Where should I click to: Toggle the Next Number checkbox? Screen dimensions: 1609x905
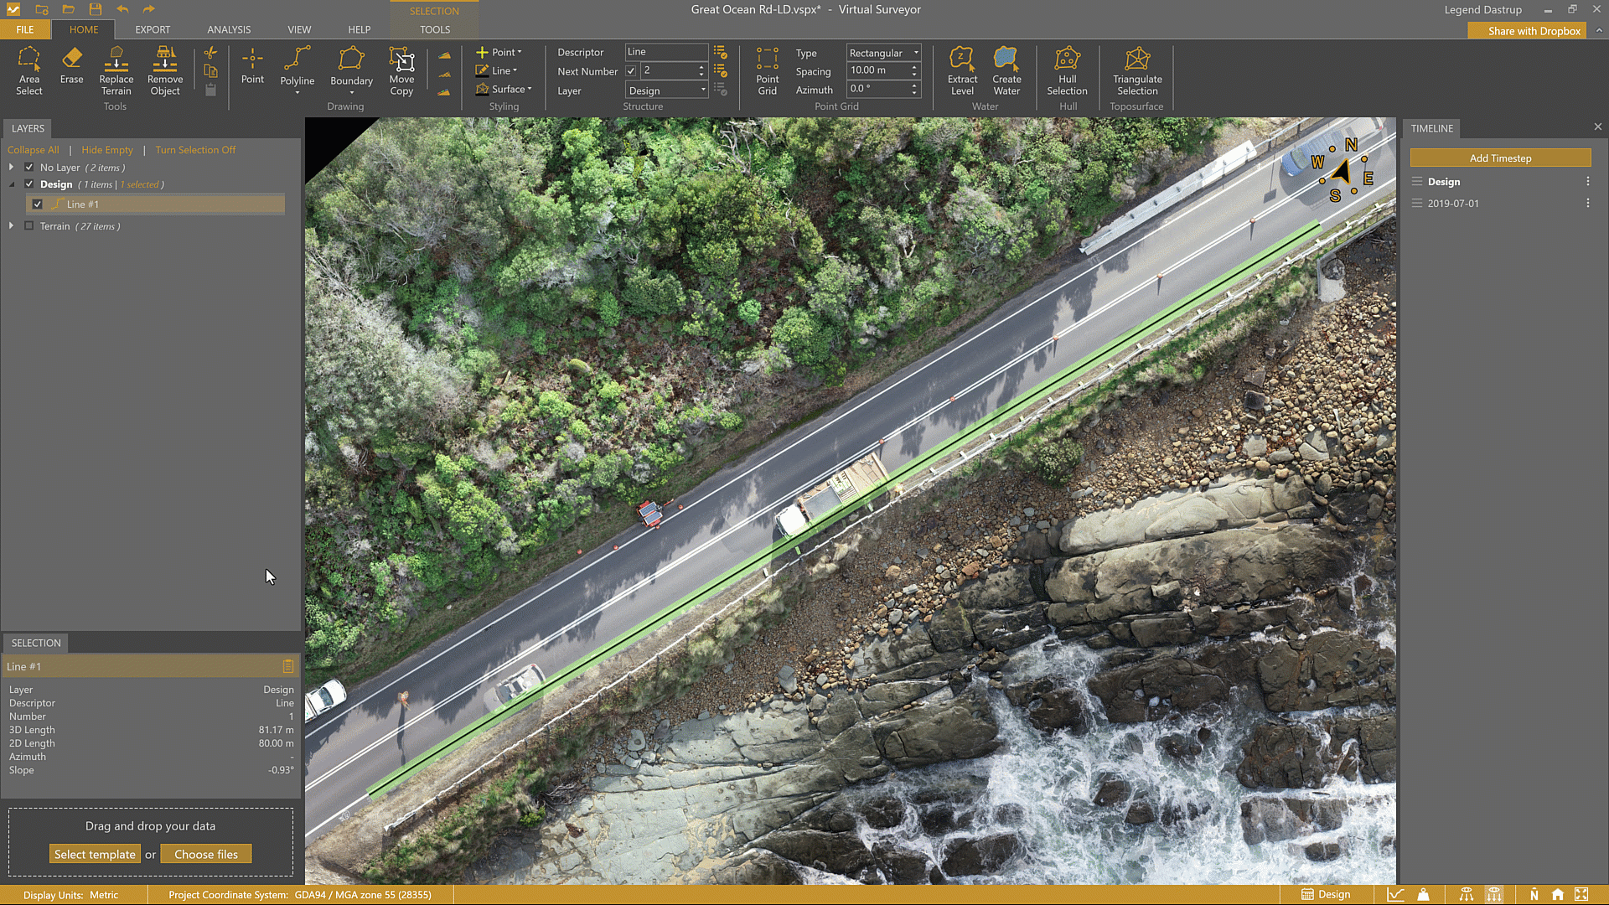click(631, 71)
